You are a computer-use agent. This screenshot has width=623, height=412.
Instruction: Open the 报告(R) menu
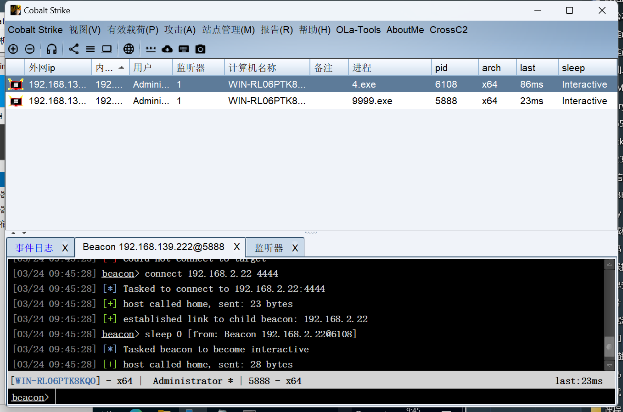pyautogui.click(x=277, y=30)
